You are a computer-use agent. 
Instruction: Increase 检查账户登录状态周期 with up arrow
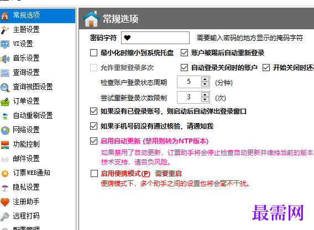point(205,79)
